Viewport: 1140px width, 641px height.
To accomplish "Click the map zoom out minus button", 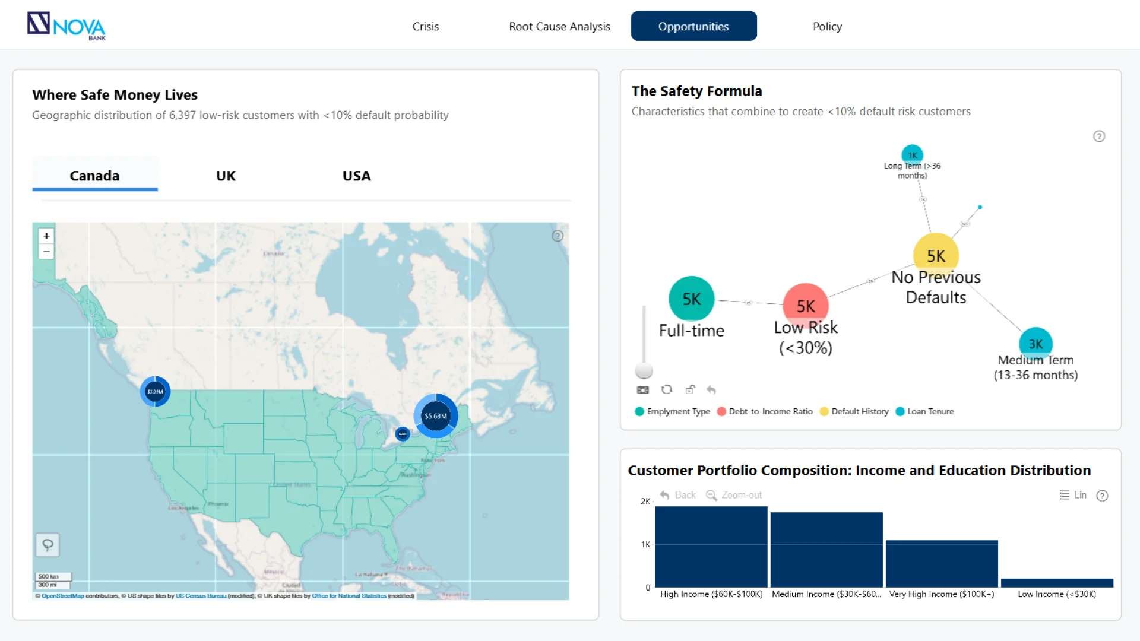I will click(x=46, y=252).
